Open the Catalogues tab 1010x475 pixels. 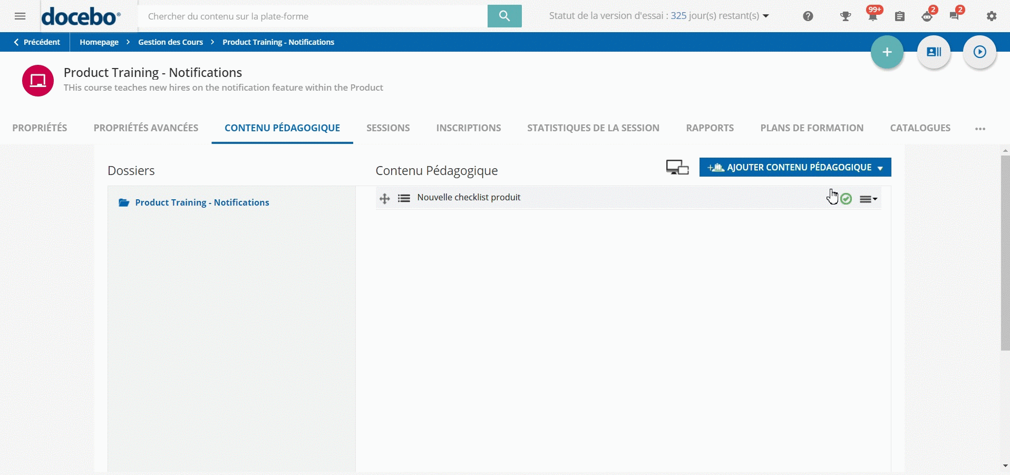[920, 128]
